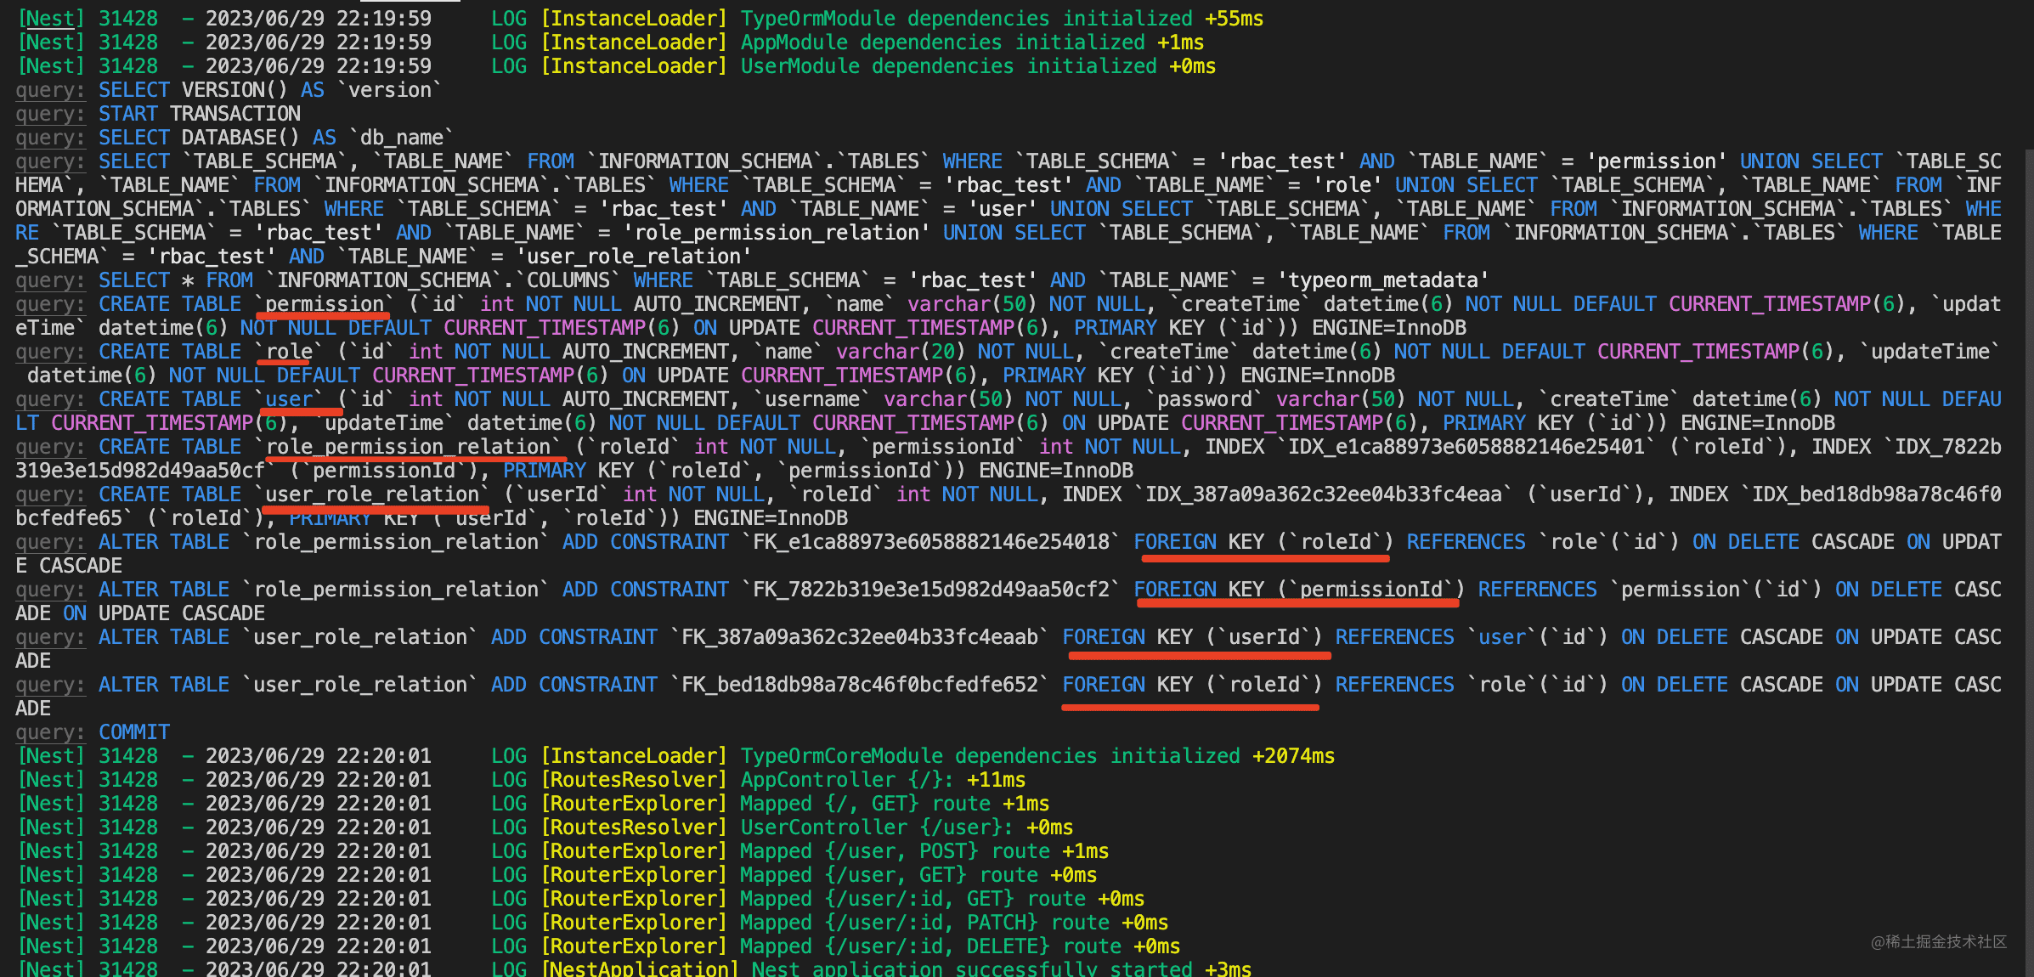Image resolution: width=2034 pixels, height=977 pixels.
Task: Click the underlined FOREIGN KEY (`permissionId`) text
Action: [1298, 590]
